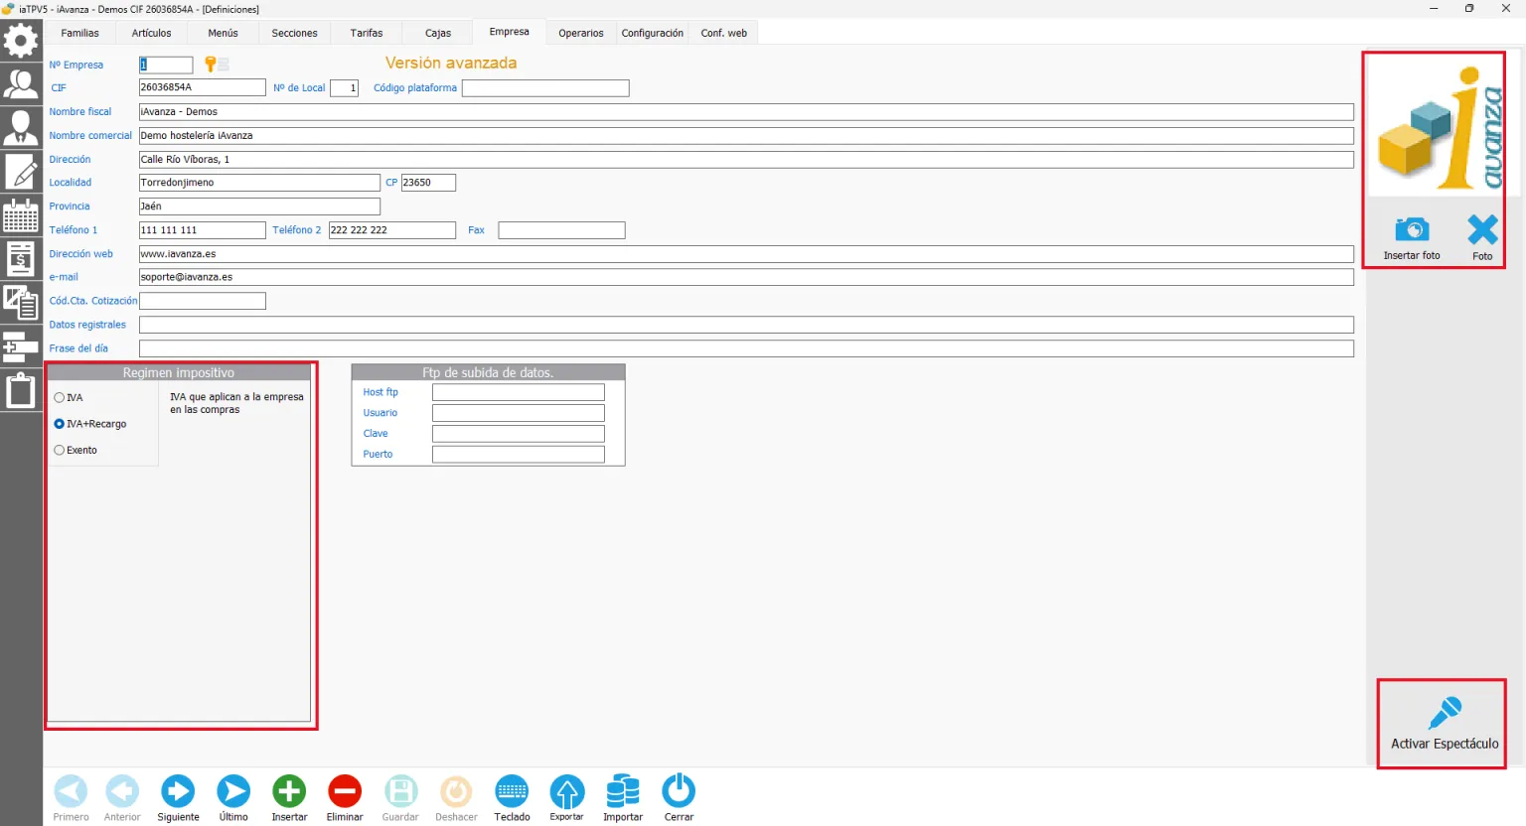Open the Operarios tab
Screen dimensions: 1526x826
(x=580, y=33)
